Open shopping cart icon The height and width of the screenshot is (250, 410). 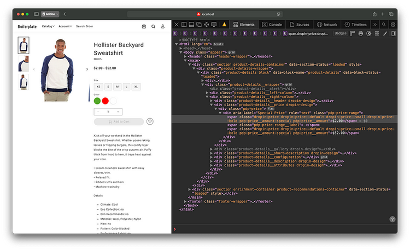coord(144,26)
